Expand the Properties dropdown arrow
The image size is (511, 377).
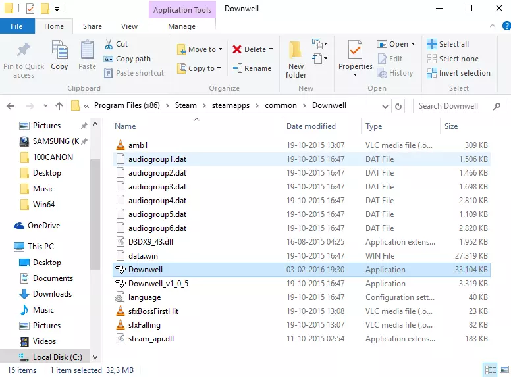click(x=355, y=75)
